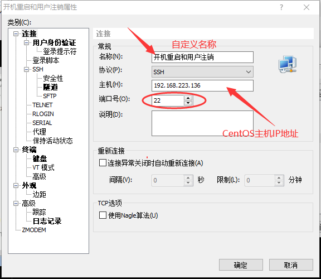Collapse the 终端 tree node
This screenshot has width=321, height=279.
coord(16,150)
